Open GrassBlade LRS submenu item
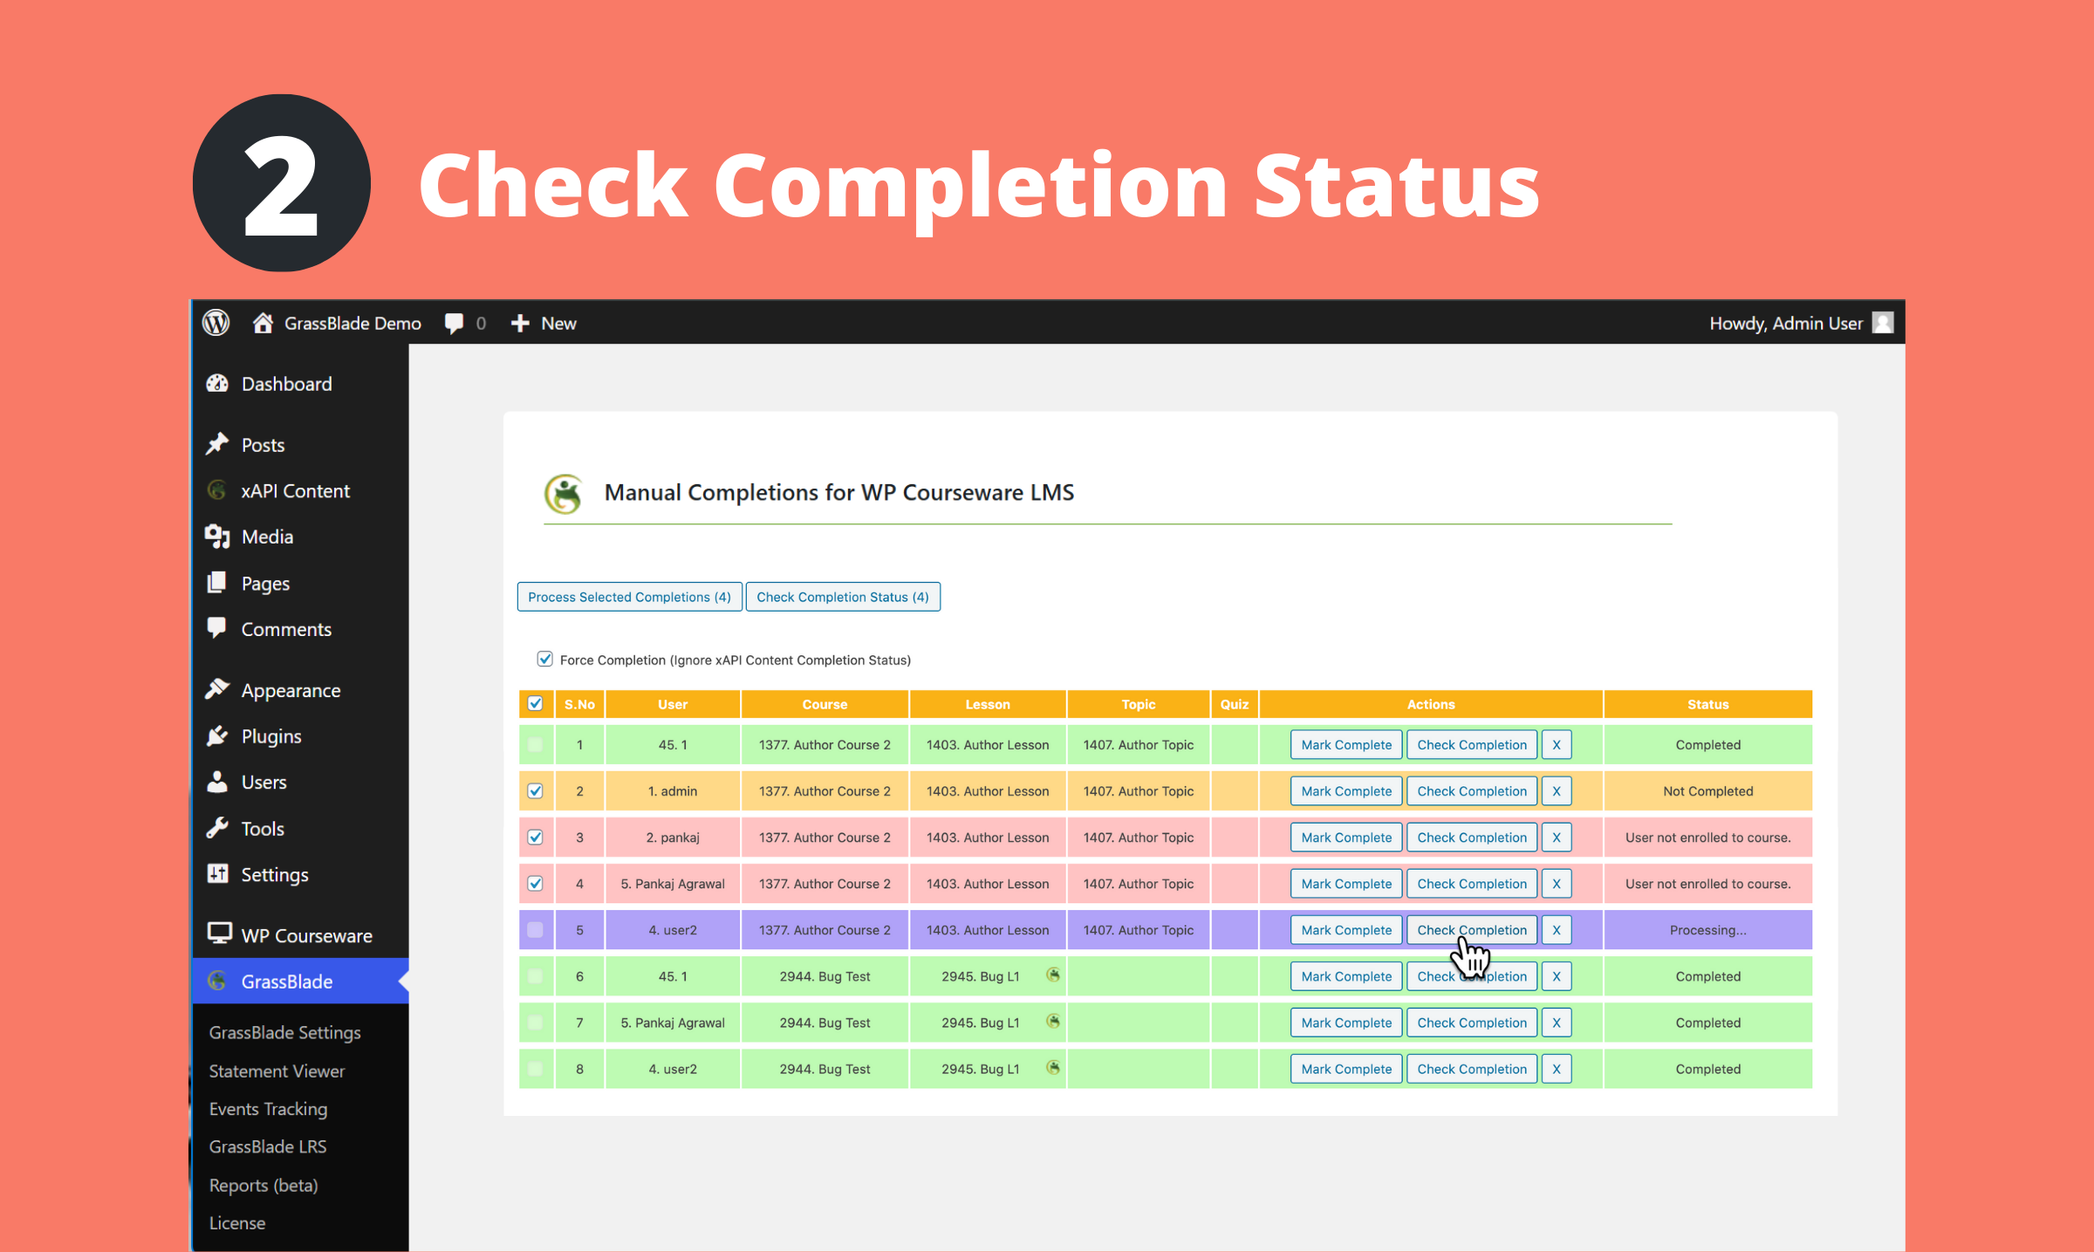Screen dimensions: 2094x1252 pos(267,1146)
